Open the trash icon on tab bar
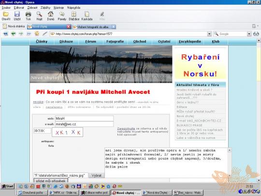Image resolution: width=261 pixels, height=196 pixels. 254,26
